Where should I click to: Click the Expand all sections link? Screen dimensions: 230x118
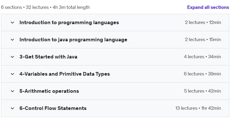(208, 7)
